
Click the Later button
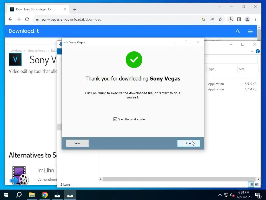point(77,143)
